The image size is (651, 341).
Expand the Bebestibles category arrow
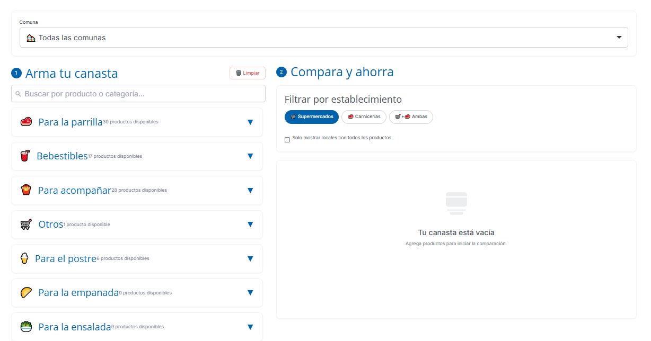250,156
